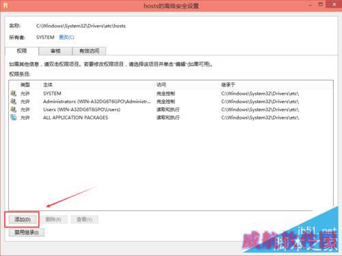Click 允许 in the Users row
The image size is (342, 256).
pos(25,109)
